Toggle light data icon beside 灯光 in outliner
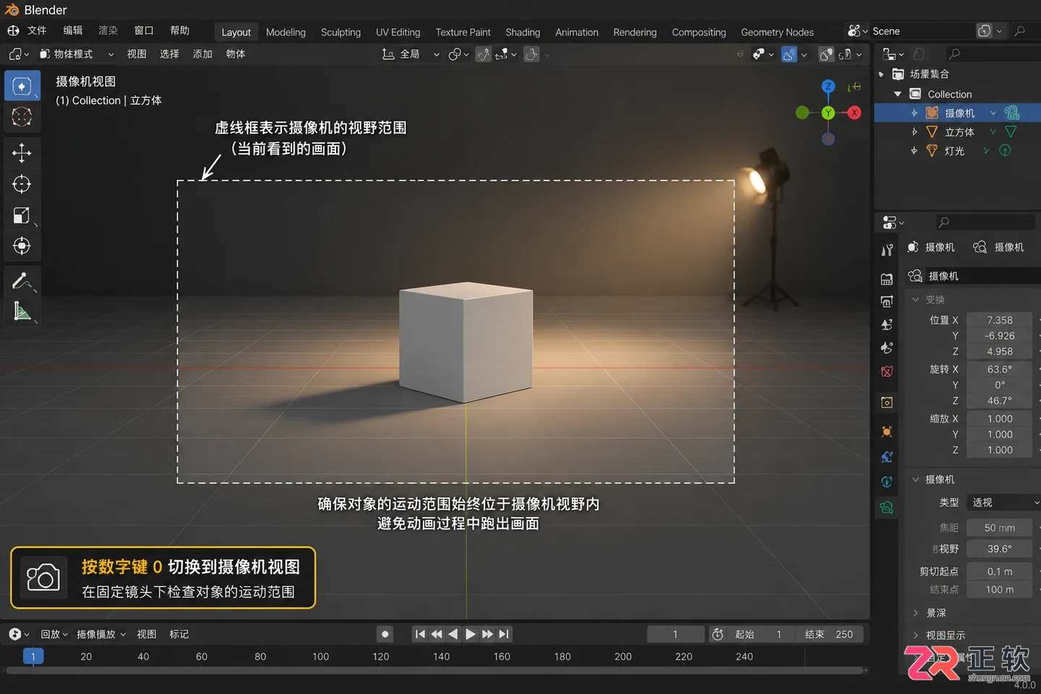Viewport: 1041px width, 694px height. (x=1005, y=150)
